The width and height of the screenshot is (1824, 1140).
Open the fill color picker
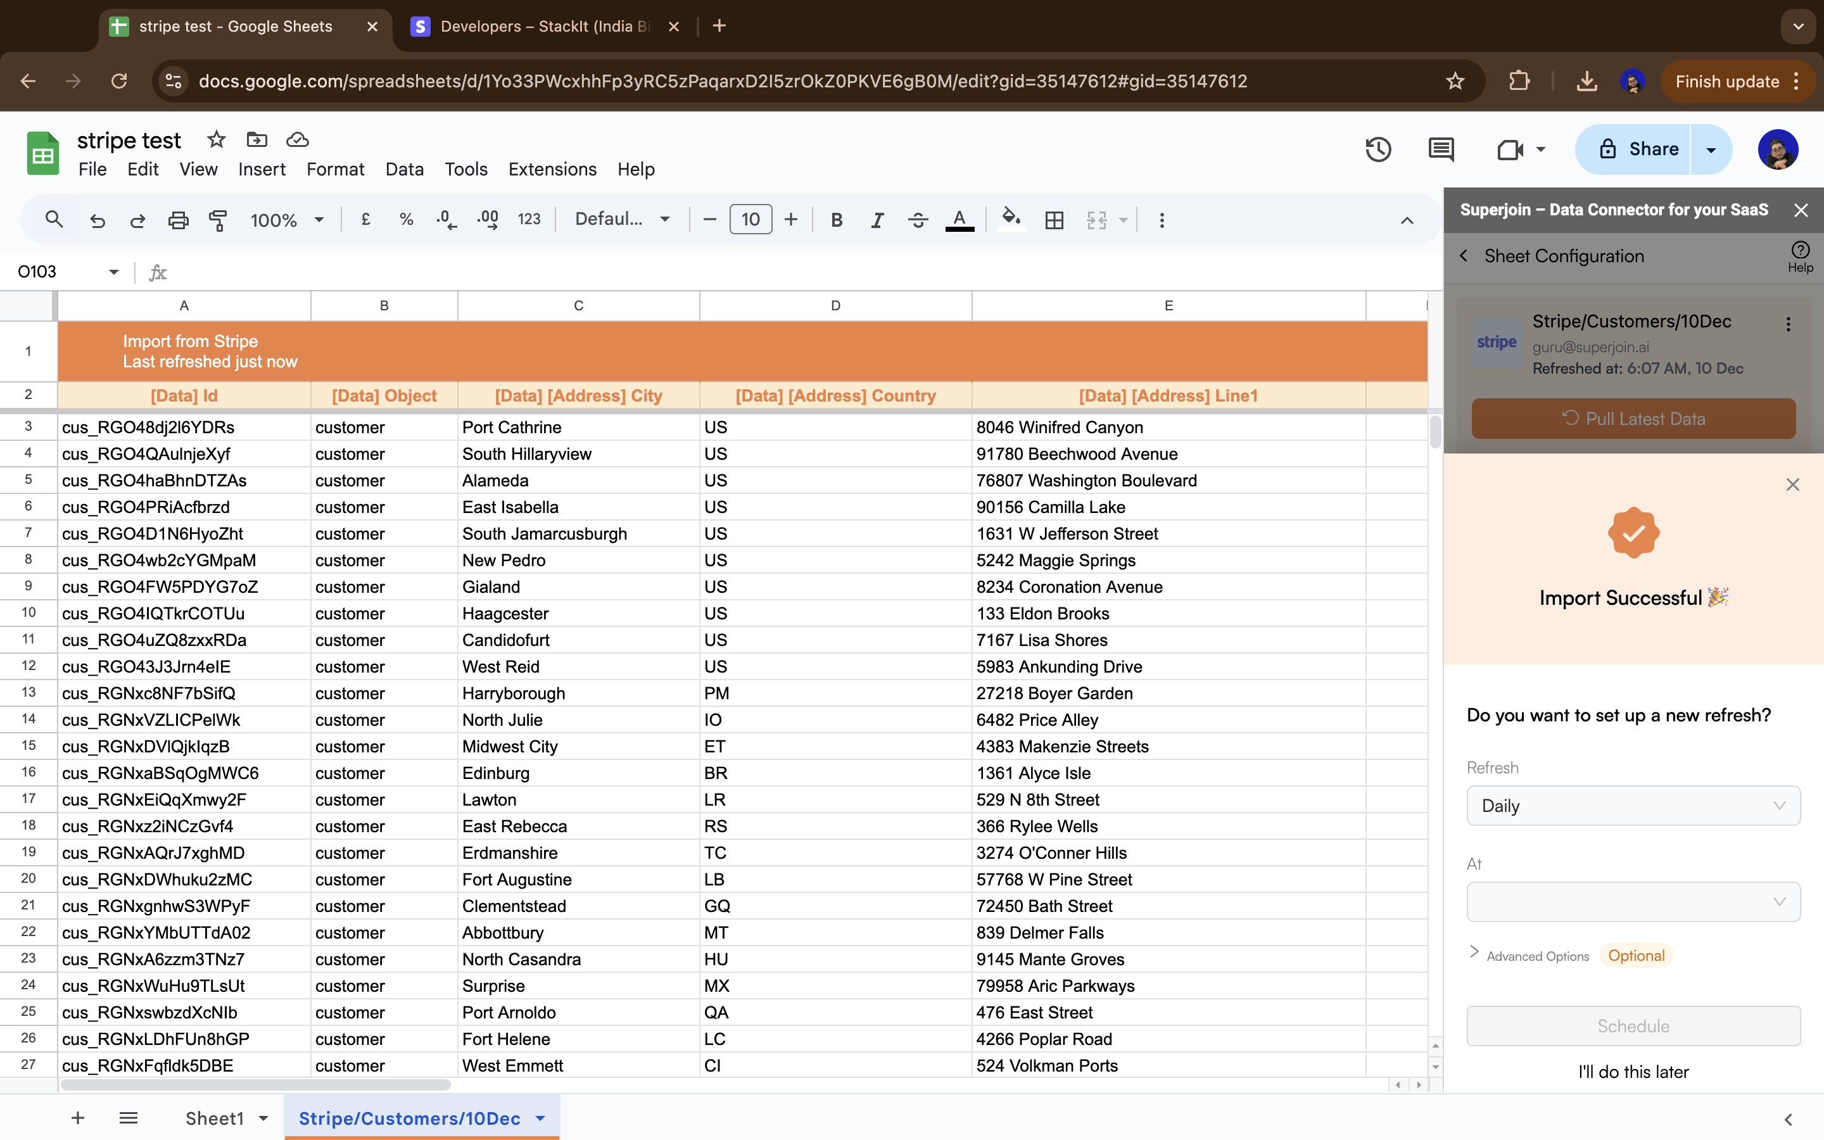(1011, 220)
